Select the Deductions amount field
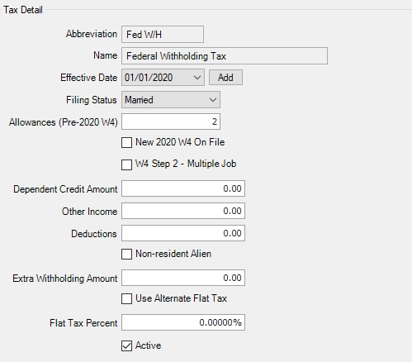412x362 pixels. pyautogui.click(x=183, y=233)
